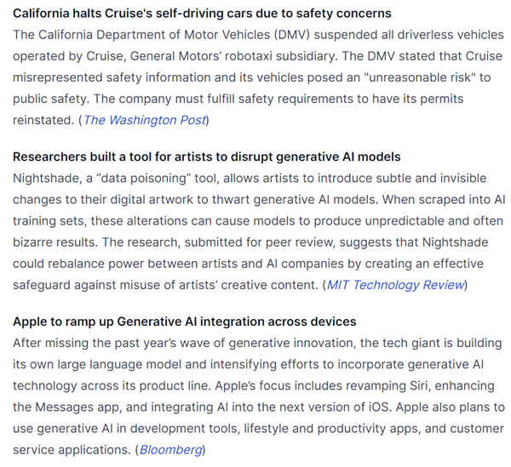Click the California halts Cruise's self-driving cars headline
The image size is (511, 467).
tap(202, 14)
